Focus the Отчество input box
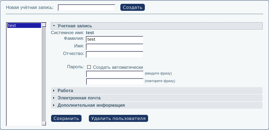The height and width of the screenshot is (130, 269). click(x=114, y=54)
